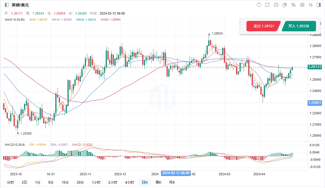Select the 月K monthly chart tab
The width and height of the screenshot is (325, 188).
pyautogui.click(x=172, y=182)
